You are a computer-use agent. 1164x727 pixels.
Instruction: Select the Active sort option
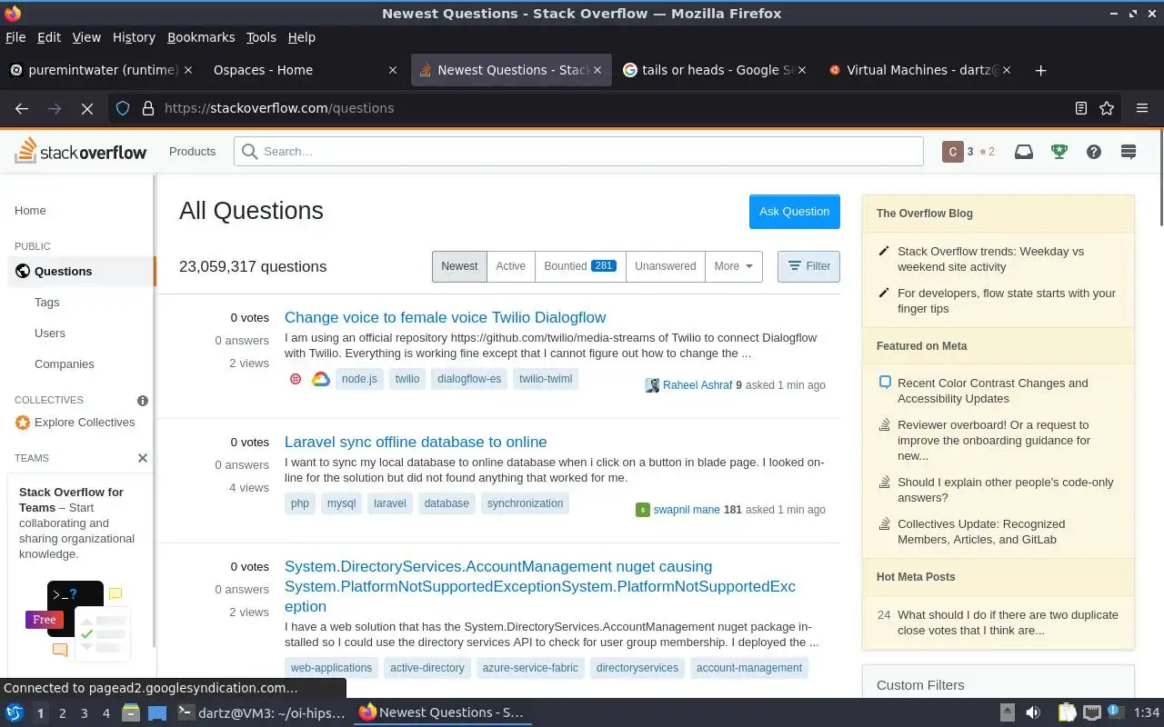pos(510,266)
